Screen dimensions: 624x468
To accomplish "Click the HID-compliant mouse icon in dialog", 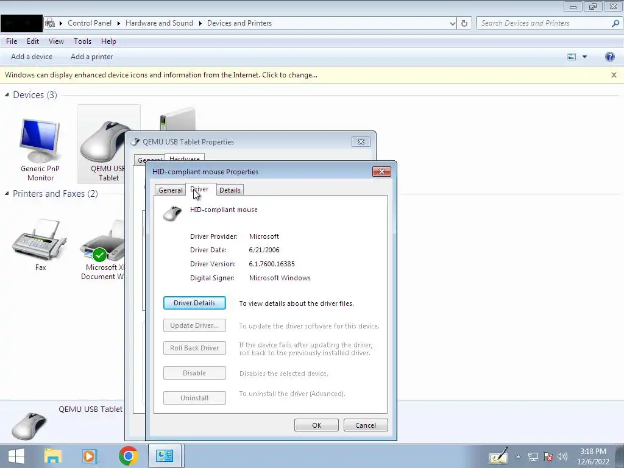I will [x=172, y=213].
